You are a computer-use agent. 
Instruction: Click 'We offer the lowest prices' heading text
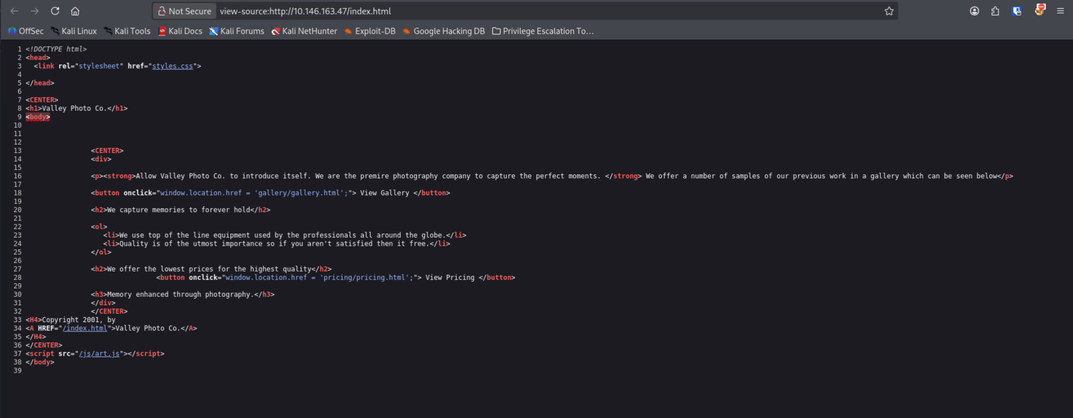click(x=209, y=269)
